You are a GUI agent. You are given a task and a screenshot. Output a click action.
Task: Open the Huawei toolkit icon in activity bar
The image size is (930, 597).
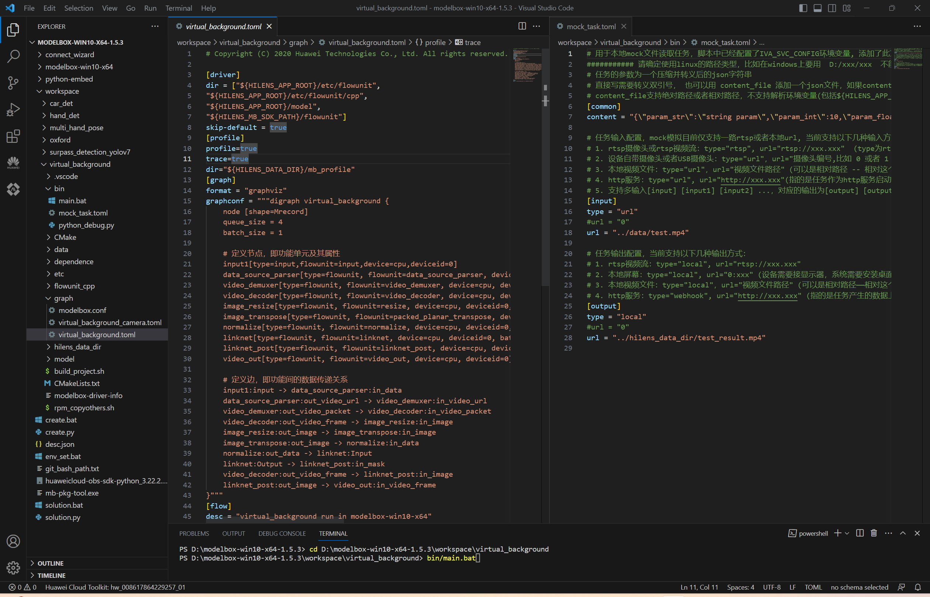(x=13, y=163)
